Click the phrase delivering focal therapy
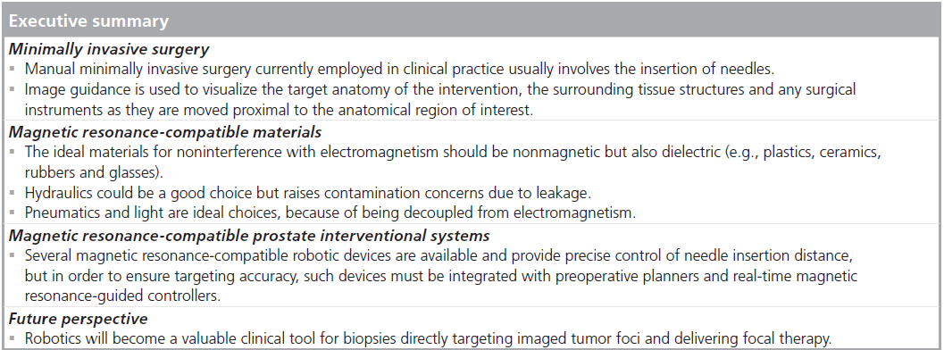944x350 pixels. (x=746, y=338)
